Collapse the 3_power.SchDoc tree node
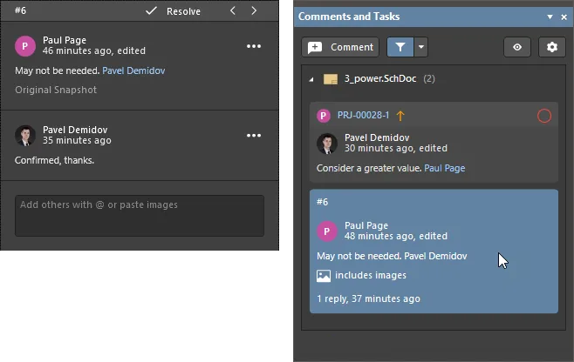 (x=312, y=79)
